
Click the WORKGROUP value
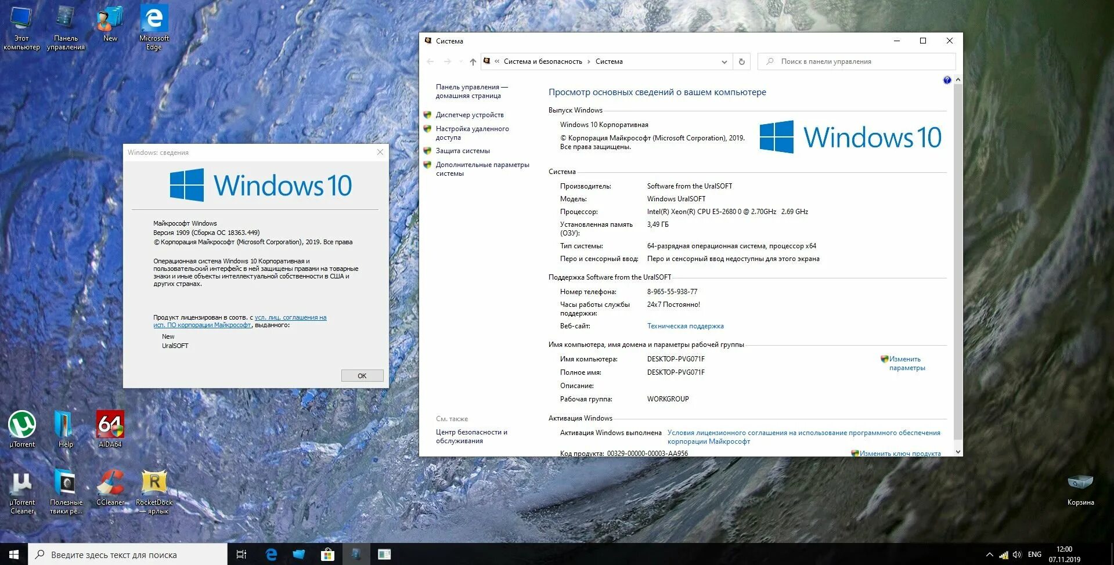tap(668, 399)
